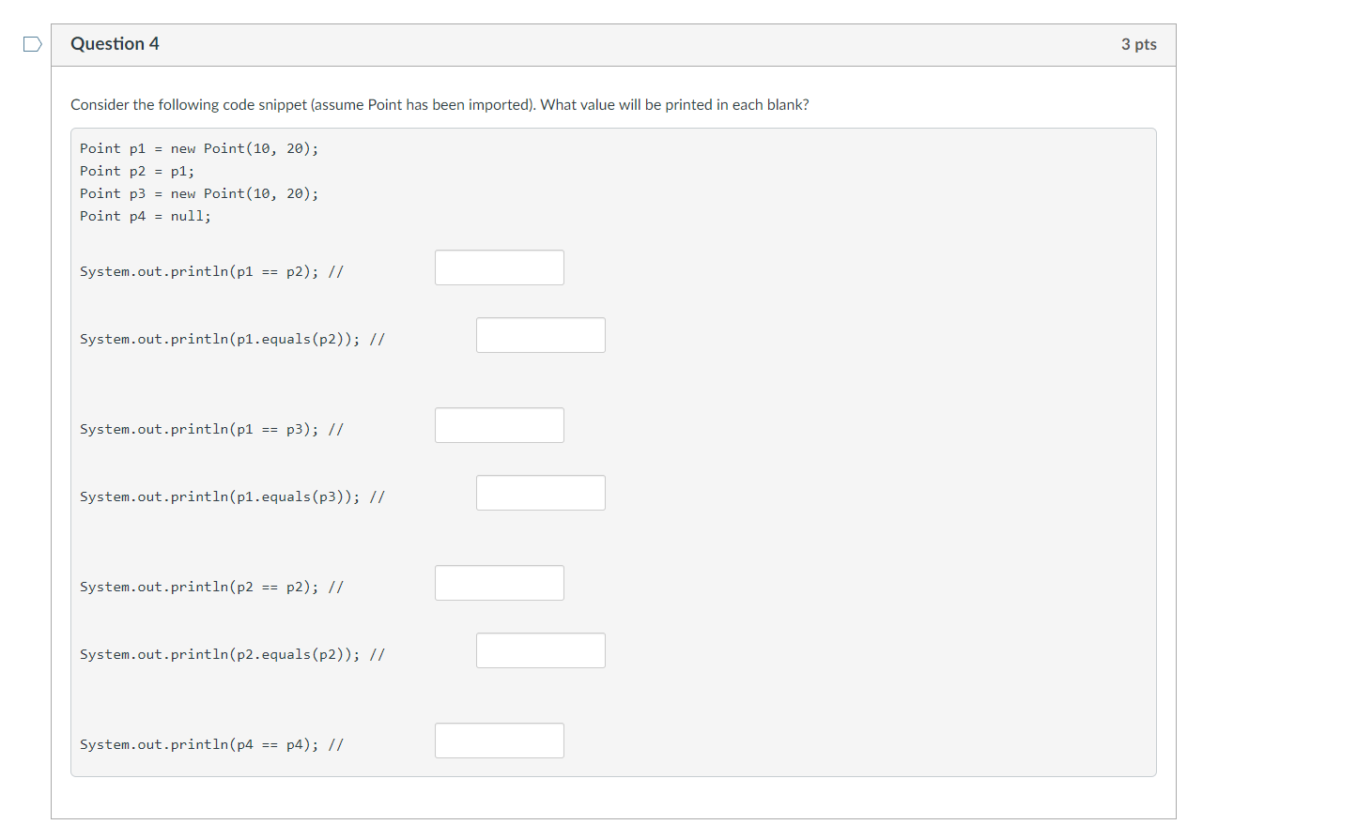Click the code line Point p4 = null
1357x840 pixels.
click(146, 216)
